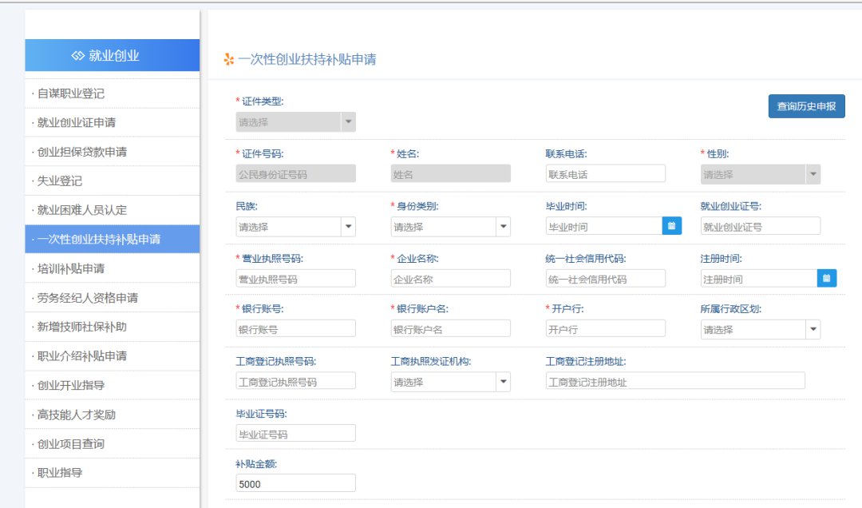Open 创业项目查询 sidebar link
862x508 pixels.
71,443
